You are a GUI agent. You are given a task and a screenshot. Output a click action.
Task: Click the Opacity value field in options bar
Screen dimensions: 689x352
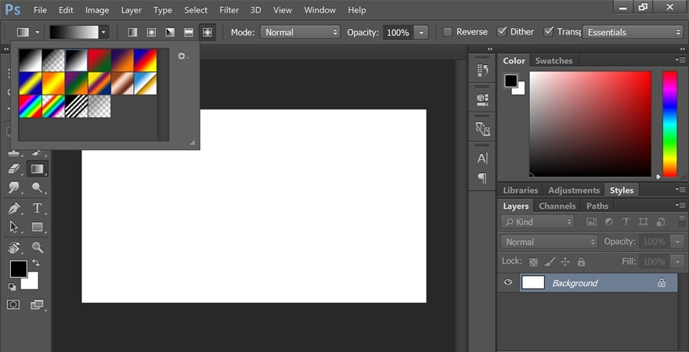(x=398, y=32)
